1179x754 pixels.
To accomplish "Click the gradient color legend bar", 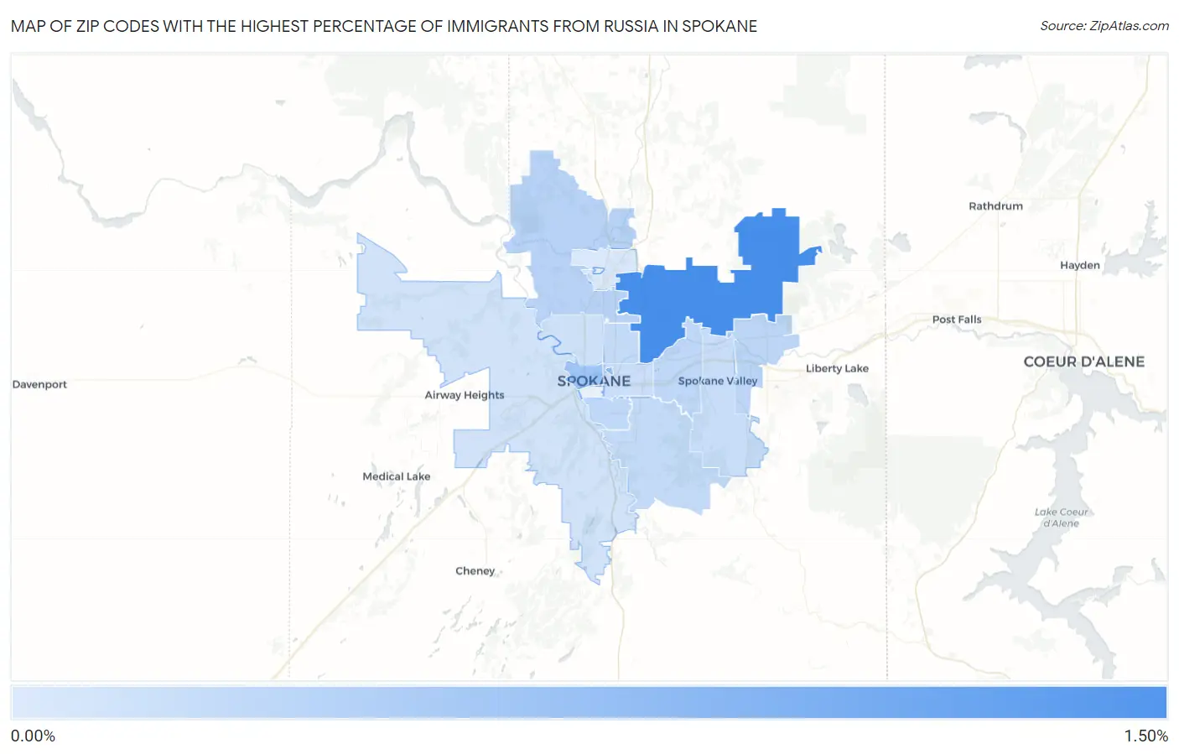I will pyautogui.click(x=589, y=703).
